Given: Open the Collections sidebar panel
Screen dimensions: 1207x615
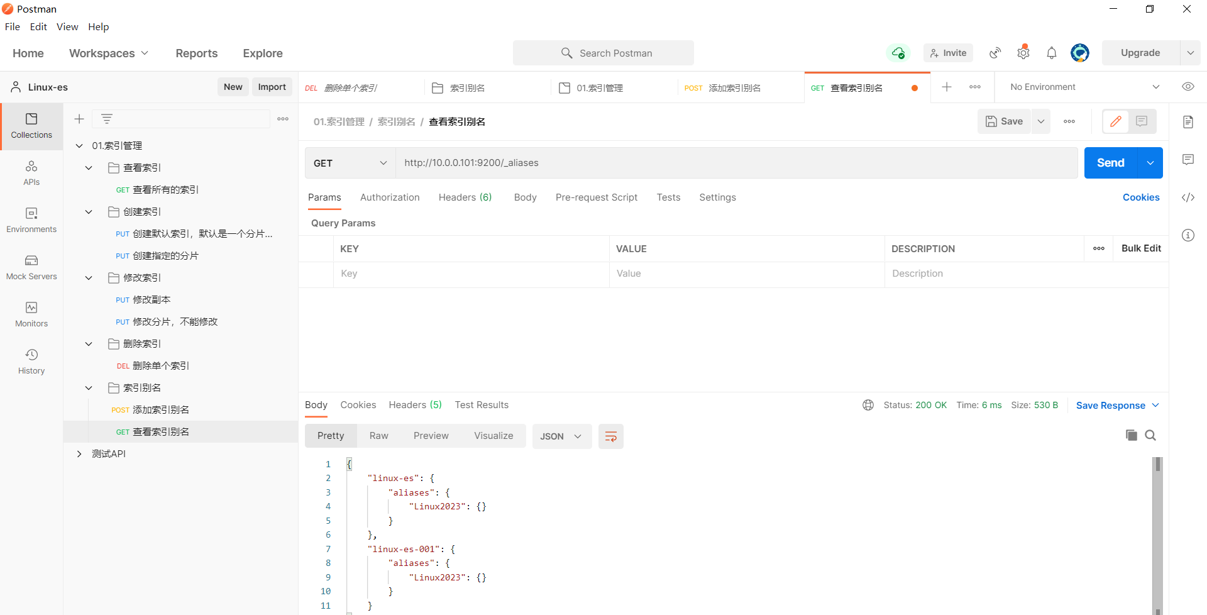Looking at the screenshot, I should (31, 126).
